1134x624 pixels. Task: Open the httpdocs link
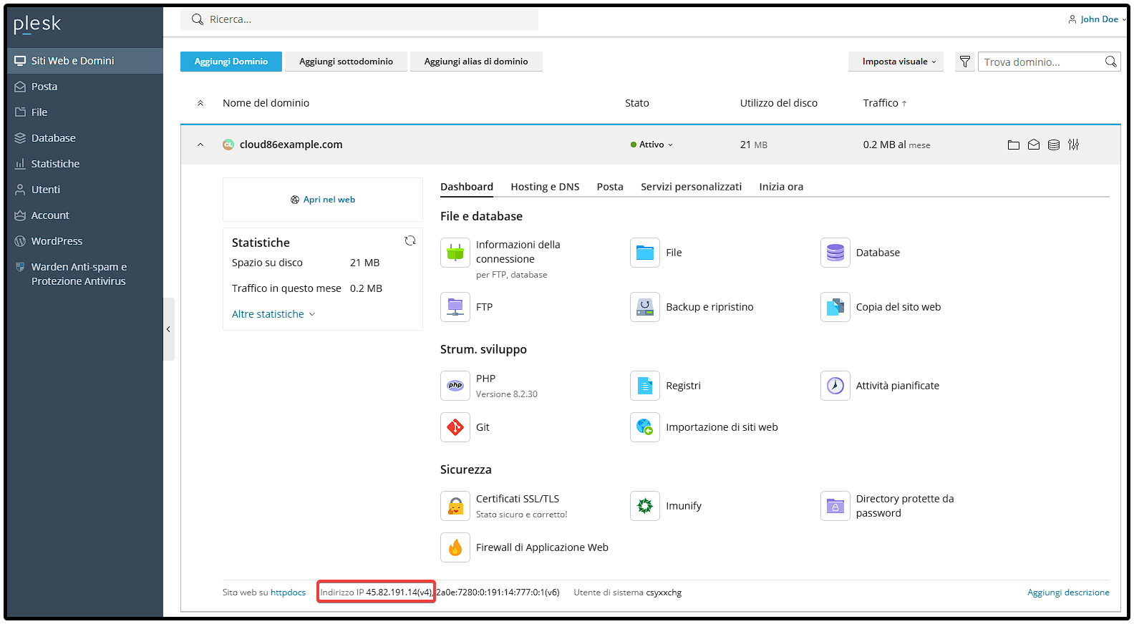(x=288, y=593)
